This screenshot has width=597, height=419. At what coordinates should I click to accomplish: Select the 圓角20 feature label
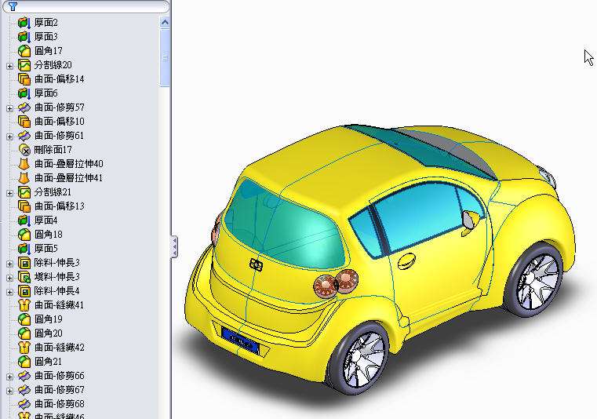coord(49,333)
